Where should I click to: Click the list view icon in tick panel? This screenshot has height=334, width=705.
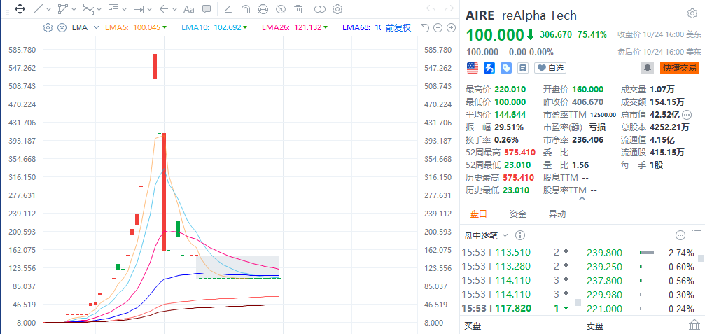coord(697,235)
